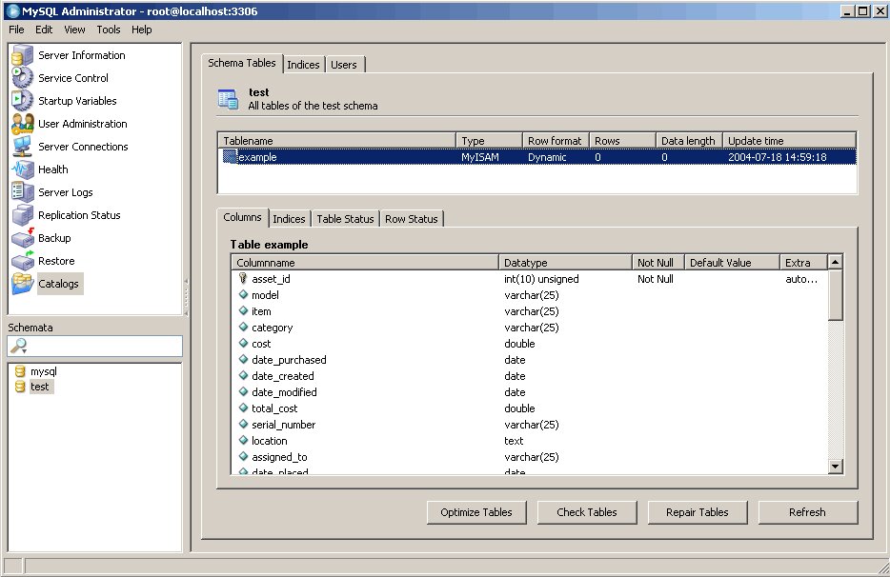The image size is (890, 577).
Task: Click the Extra column header
Action: tap(803, 263)
